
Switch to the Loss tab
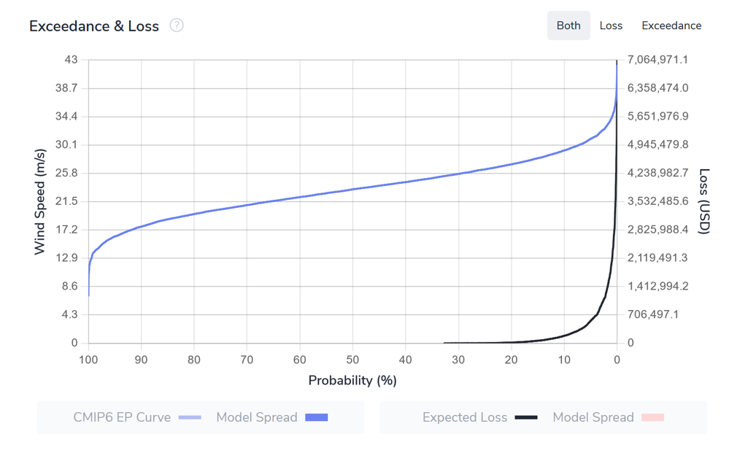(611, 26)
